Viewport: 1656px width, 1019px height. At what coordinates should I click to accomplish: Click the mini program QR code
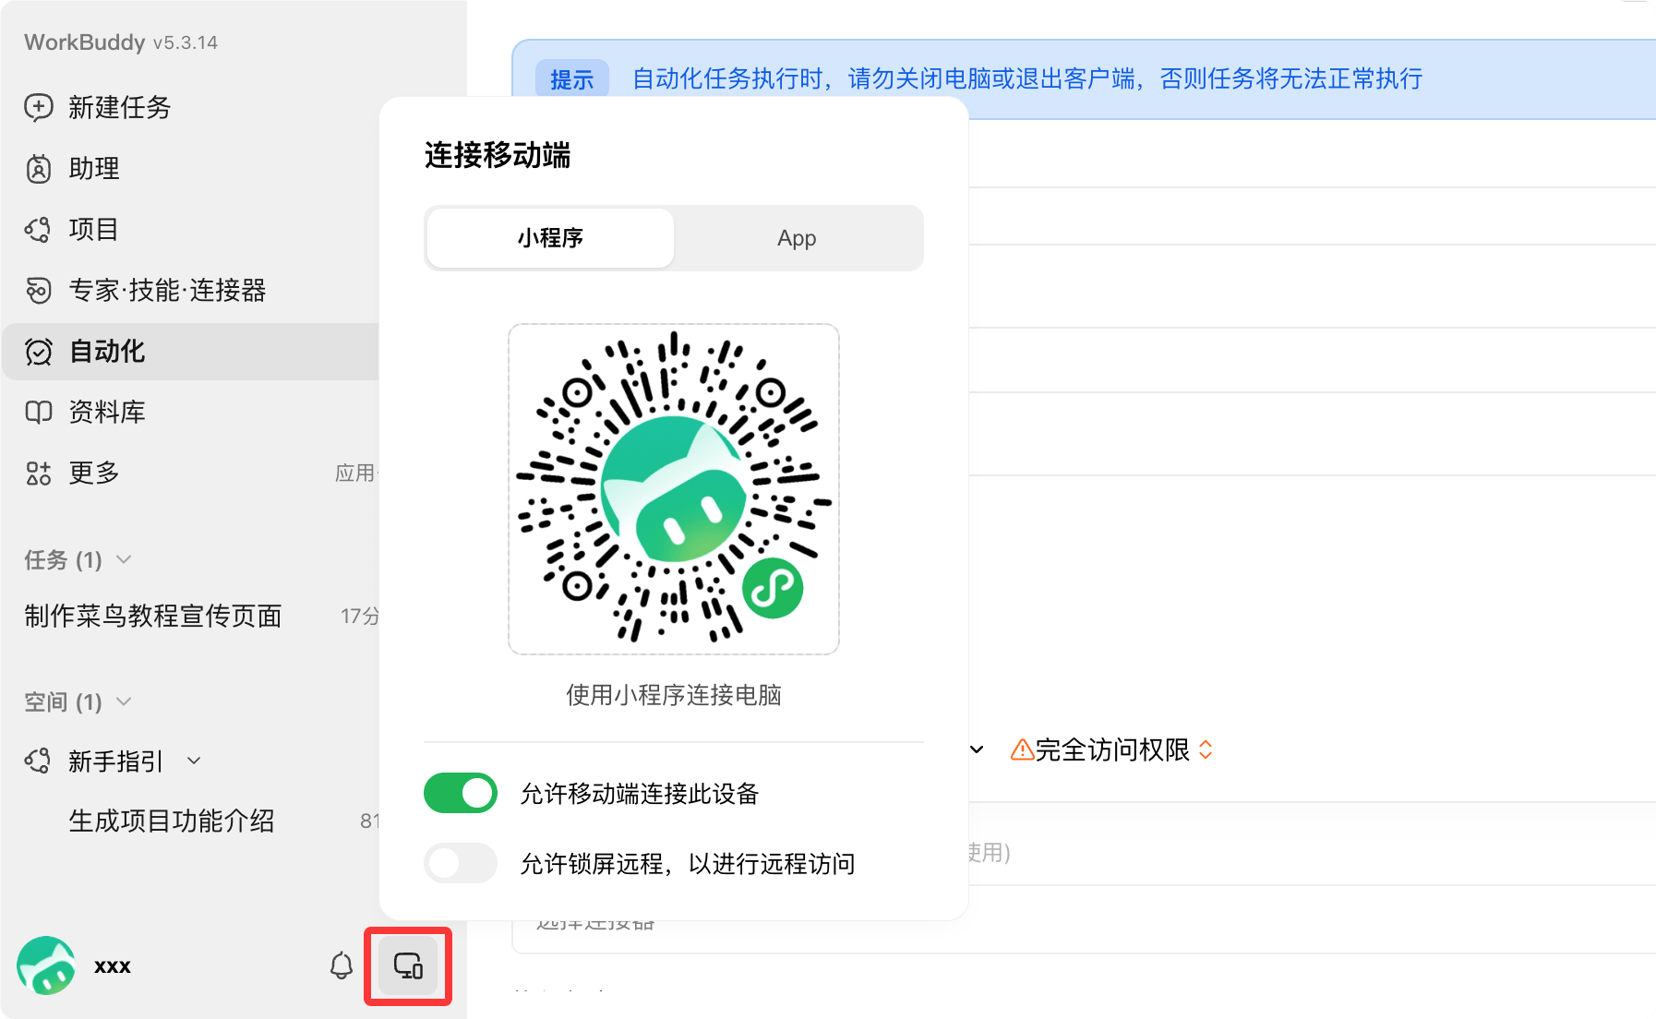click(674, 489)
